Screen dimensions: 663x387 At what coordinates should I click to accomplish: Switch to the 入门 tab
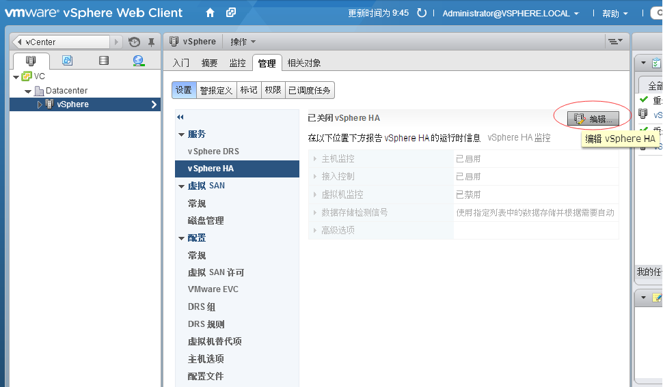coord(181,63)
